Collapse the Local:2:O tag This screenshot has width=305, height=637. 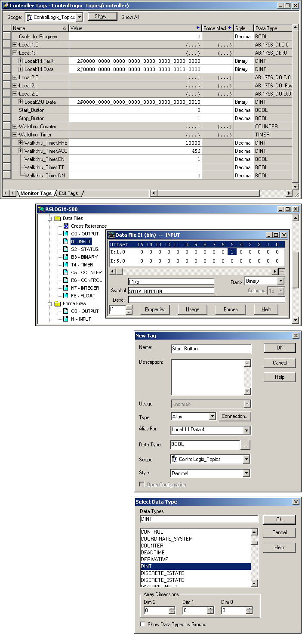pos(15,94)
